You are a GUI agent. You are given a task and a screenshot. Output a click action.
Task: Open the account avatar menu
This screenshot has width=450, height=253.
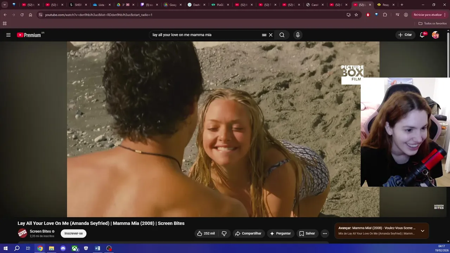click(x=436, y=35)
